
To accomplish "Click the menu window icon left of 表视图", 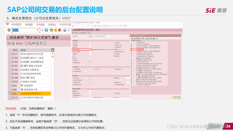I will click(x=8, y=24).
